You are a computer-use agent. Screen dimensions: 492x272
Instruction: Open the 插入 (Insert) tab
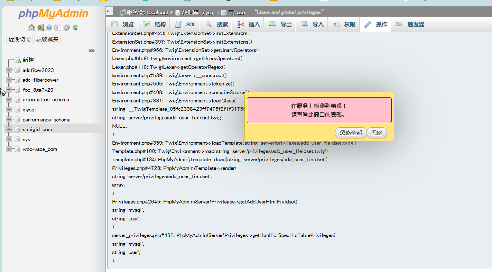(x=249, y=25)
